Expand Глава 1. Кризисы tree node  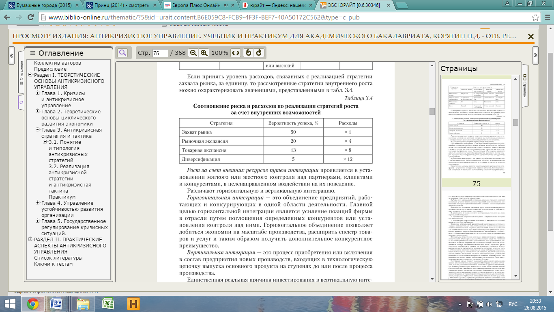(x=38, y=93)
